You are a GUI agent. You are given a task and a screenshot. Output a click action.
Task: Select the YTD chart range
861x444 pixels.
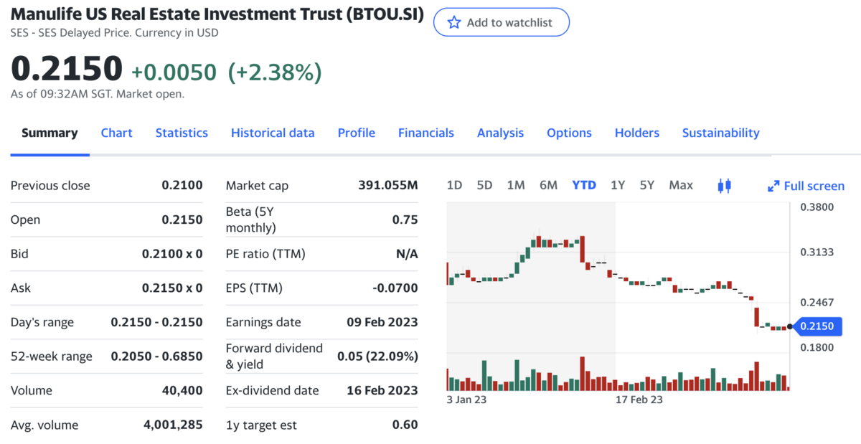(x=584, y=185)
